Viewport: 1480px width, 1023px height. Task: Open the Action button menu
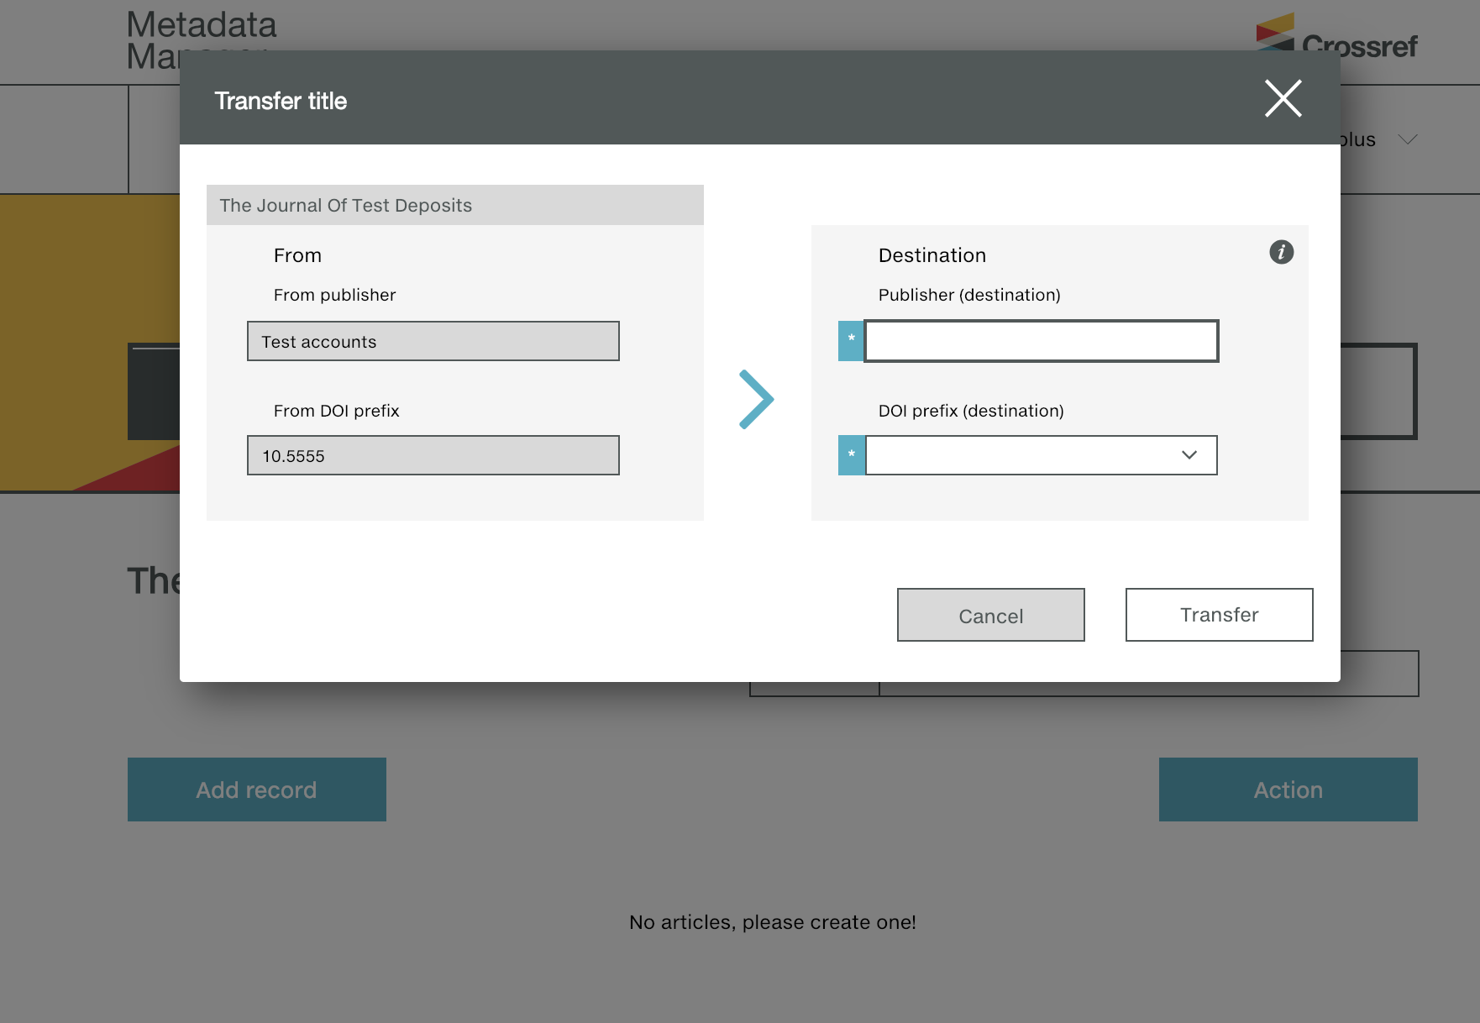(1288, 790)
